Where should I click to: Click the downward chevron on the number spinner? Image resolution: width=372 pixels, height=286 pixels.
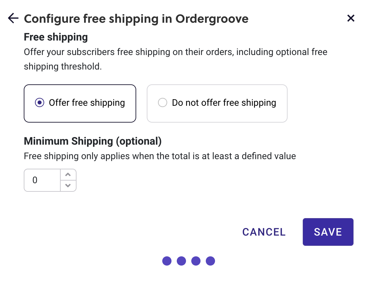(68, 186)
